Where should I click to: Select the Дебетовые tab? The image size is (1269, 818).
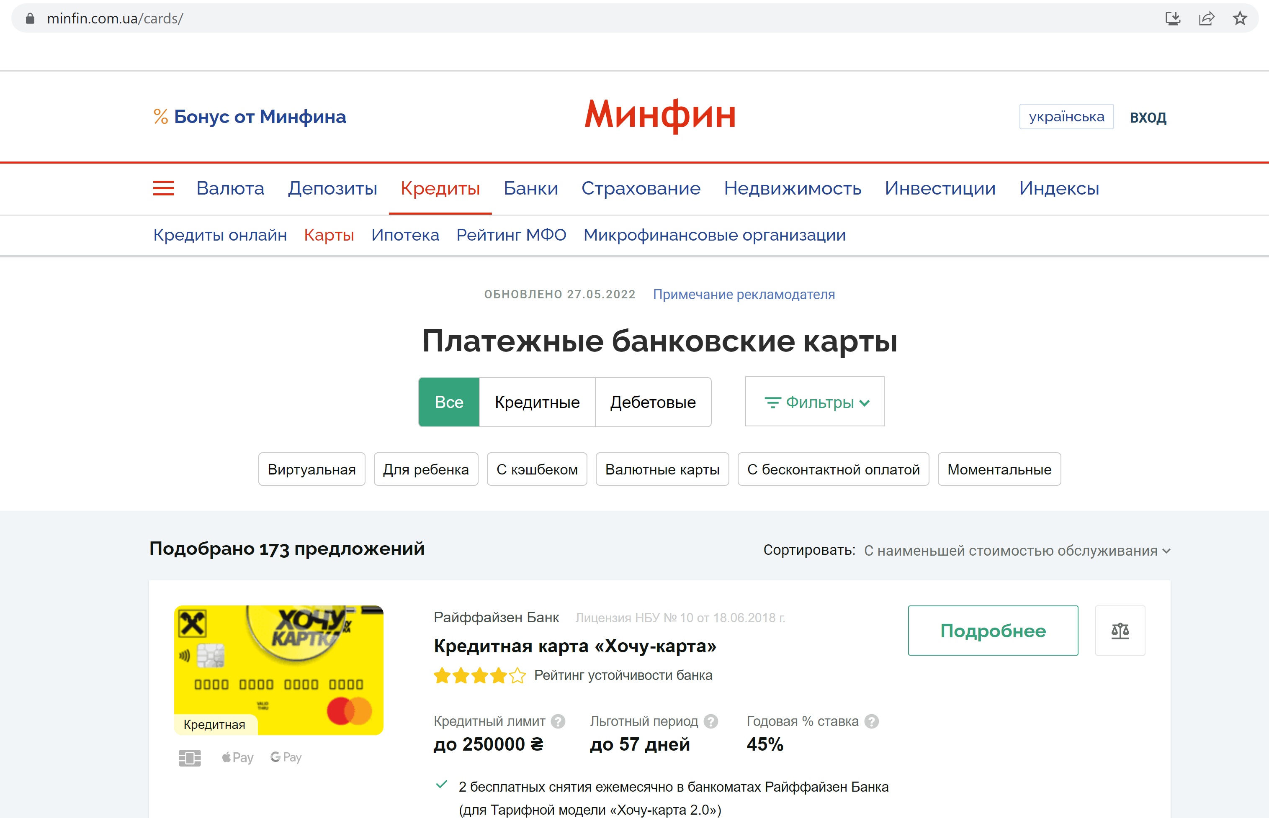[653, 402]
